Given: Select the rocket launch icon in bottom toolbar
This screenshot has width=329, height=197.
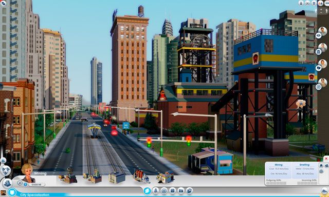Looking at the screenshot, I should pyautogui.click(x=155, y=191).
